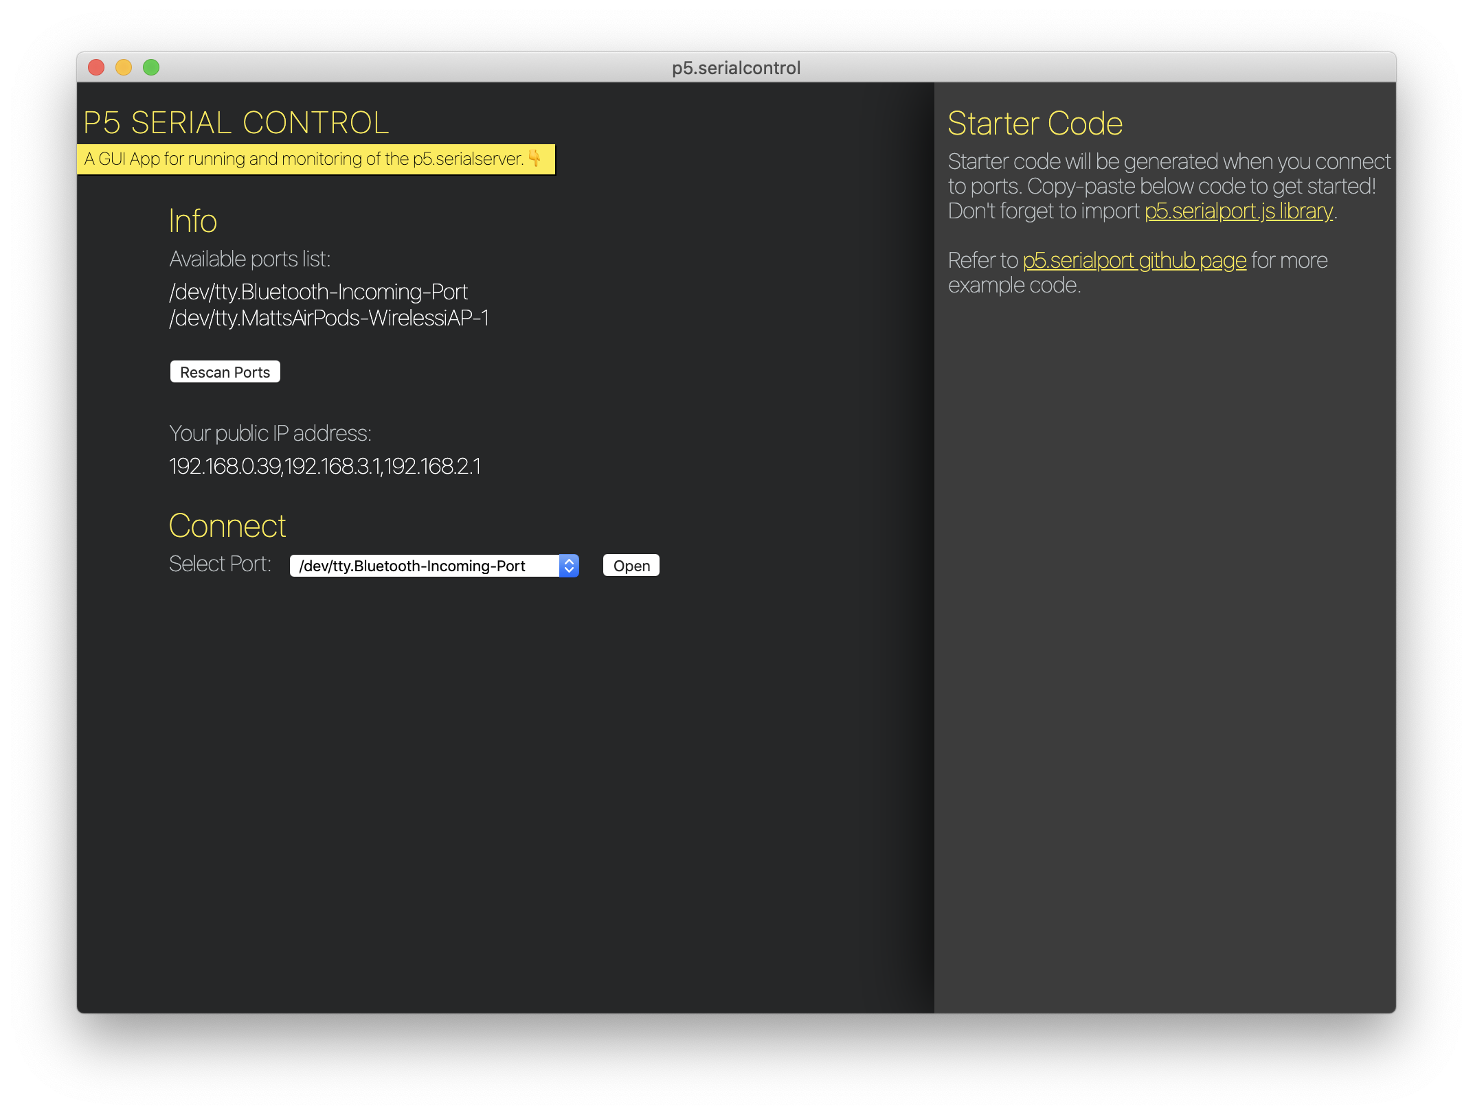Click the red close window button
The width and height of the screenshot is (1473, 1115).
click(96, 67)
